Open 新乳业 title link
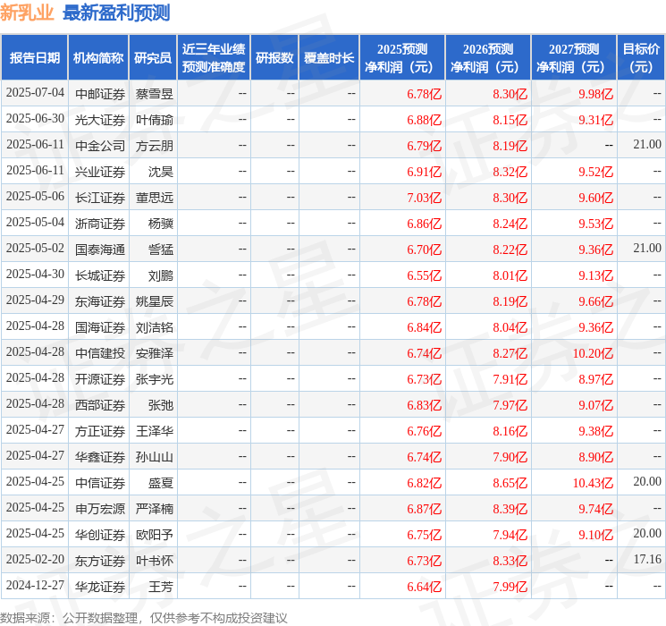This screenshot has width=666, height=626. [x=27, y=13]
